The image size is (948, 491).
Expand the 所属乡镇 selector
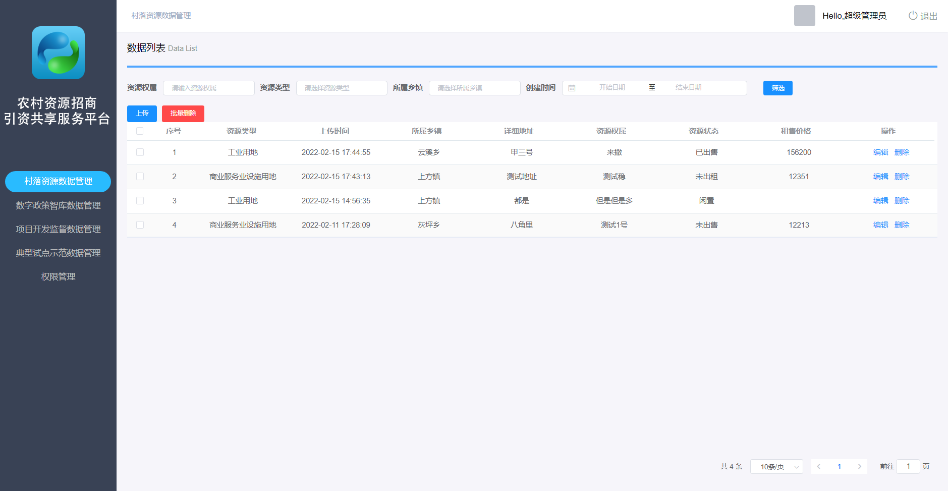coord(474,88)
